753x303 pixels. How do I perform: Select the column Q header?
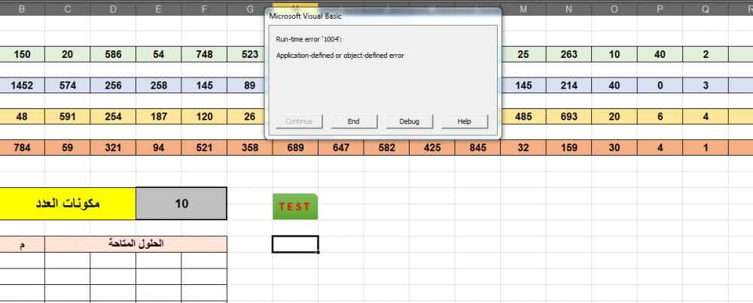(x=706, y=9)
